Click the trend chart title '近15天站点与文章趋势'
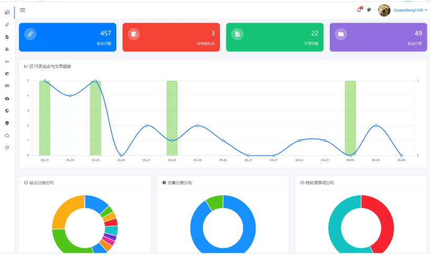Image resolution: width=433 pixels, height=255 pixels. point(50,66)
